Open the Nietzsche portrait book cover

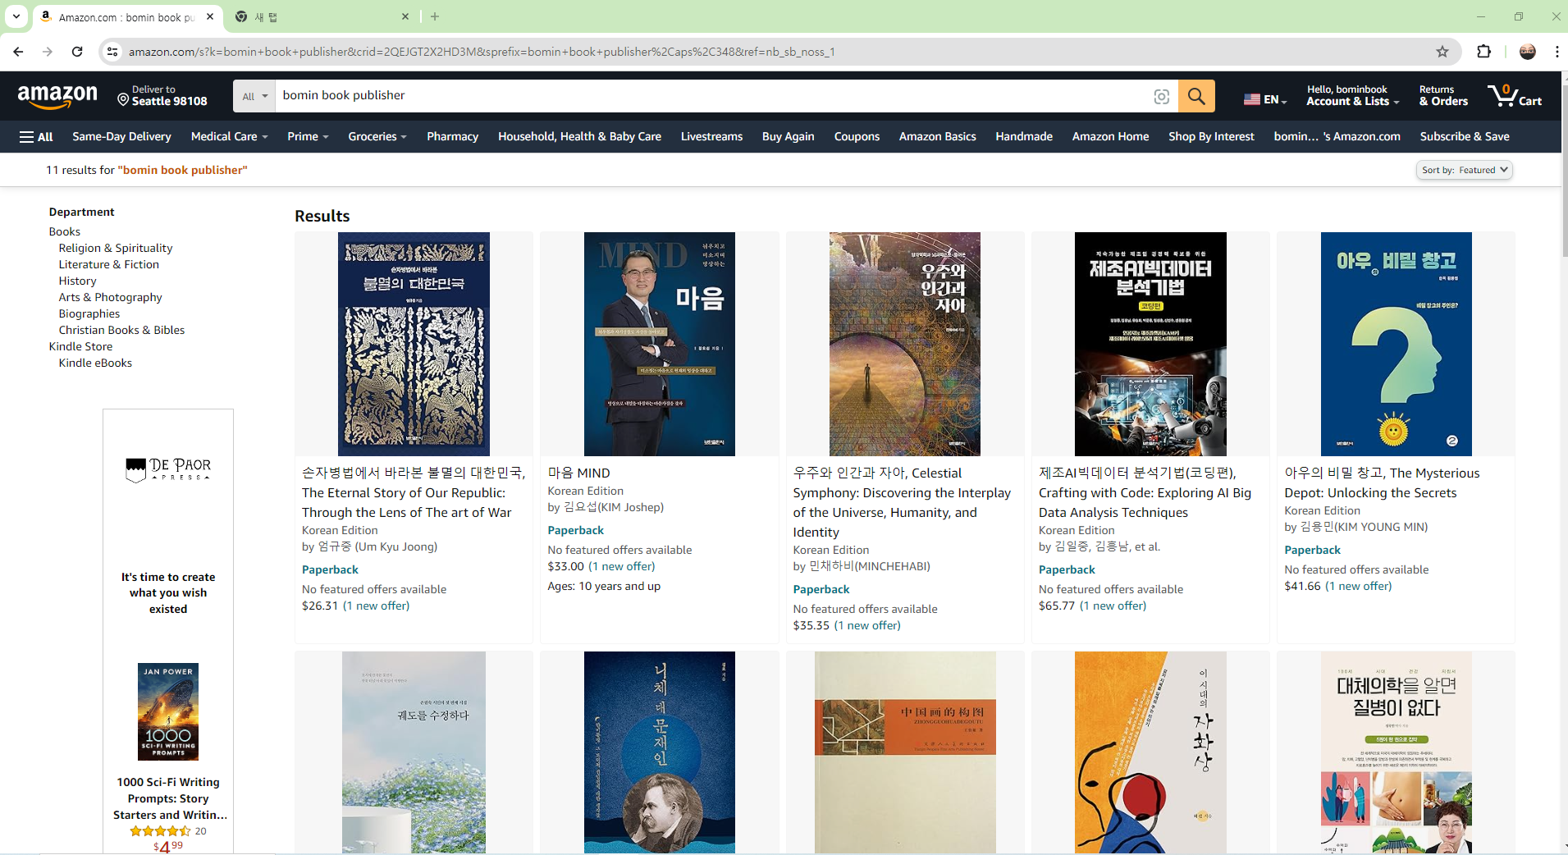pos(659,752)
